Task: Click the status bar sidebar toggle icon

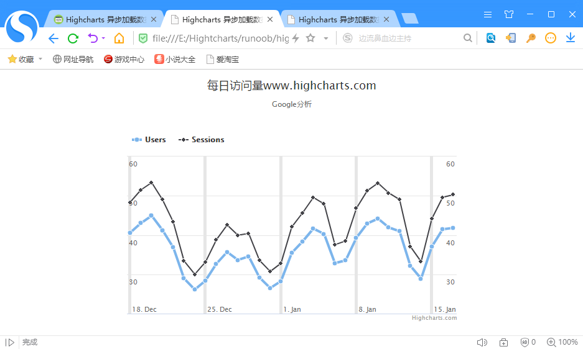Action: coord(10,342)
